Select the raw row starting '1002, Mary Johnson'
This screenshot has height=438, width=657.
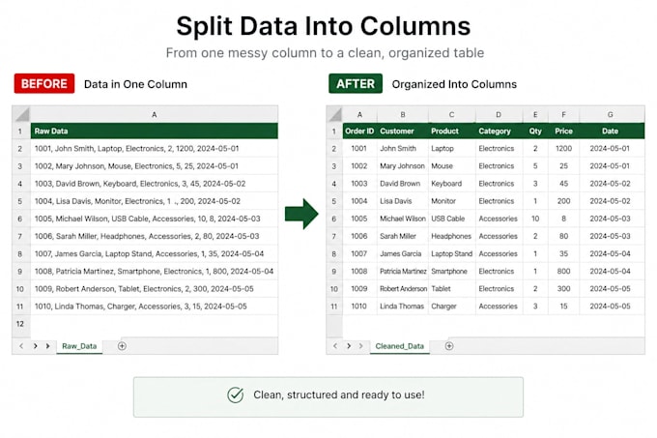point(155,166)
